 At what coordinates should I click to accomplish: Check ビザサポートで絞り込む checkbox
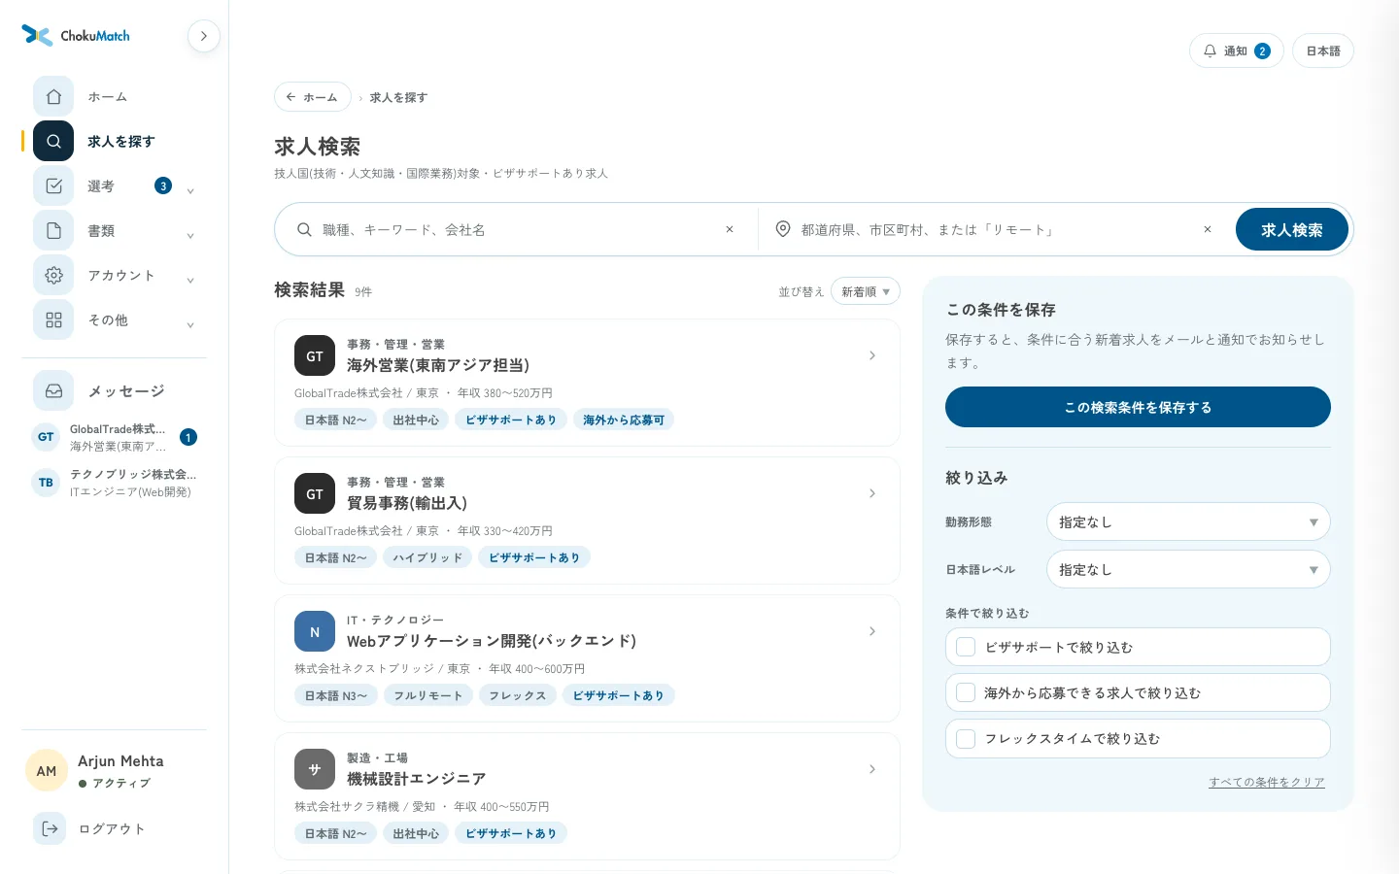966,647
